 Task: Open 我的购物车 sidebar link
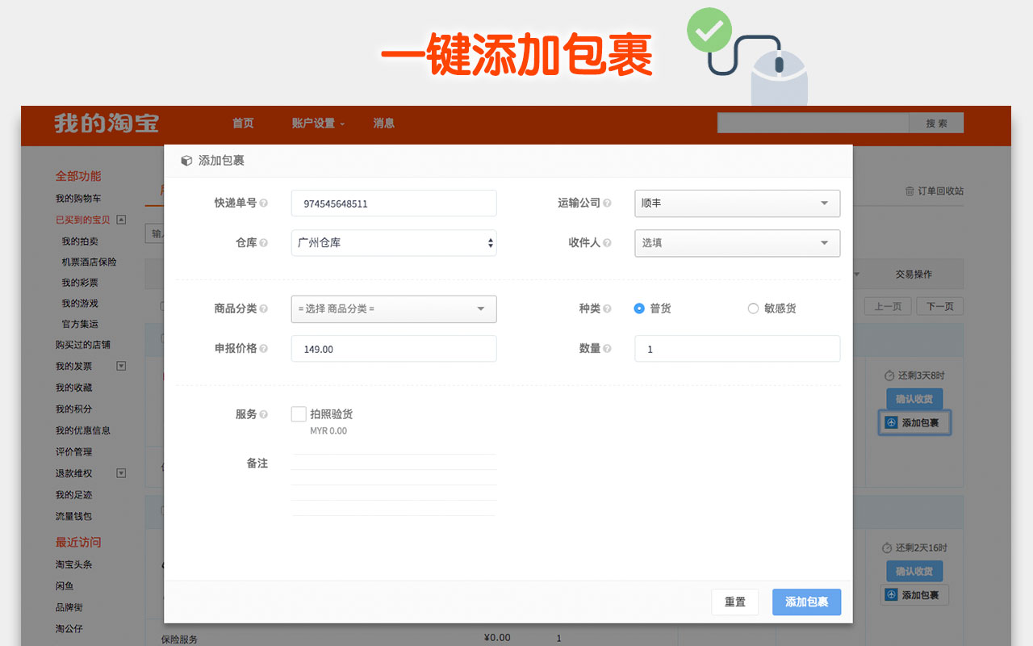click(78, 199)
